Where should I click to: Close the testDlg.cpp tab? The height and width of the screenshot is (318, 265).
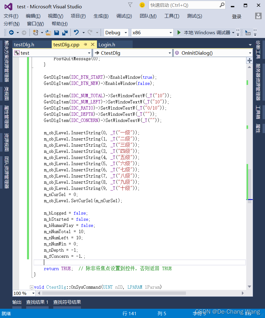(x=93, y=44)
